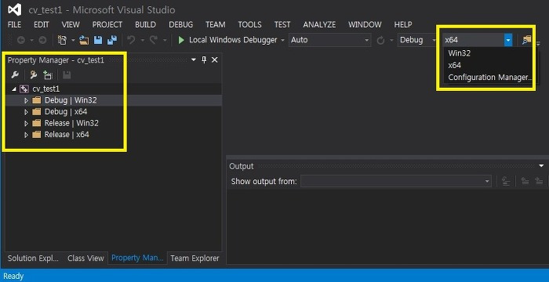The image size is (549, 282).
Task: Click Find Message in Code icon in Output
Action: tap(506, 181)
